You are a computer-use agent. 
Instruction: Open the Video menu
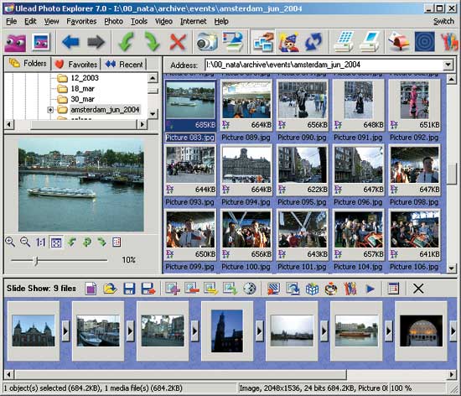tap(163, 22)
